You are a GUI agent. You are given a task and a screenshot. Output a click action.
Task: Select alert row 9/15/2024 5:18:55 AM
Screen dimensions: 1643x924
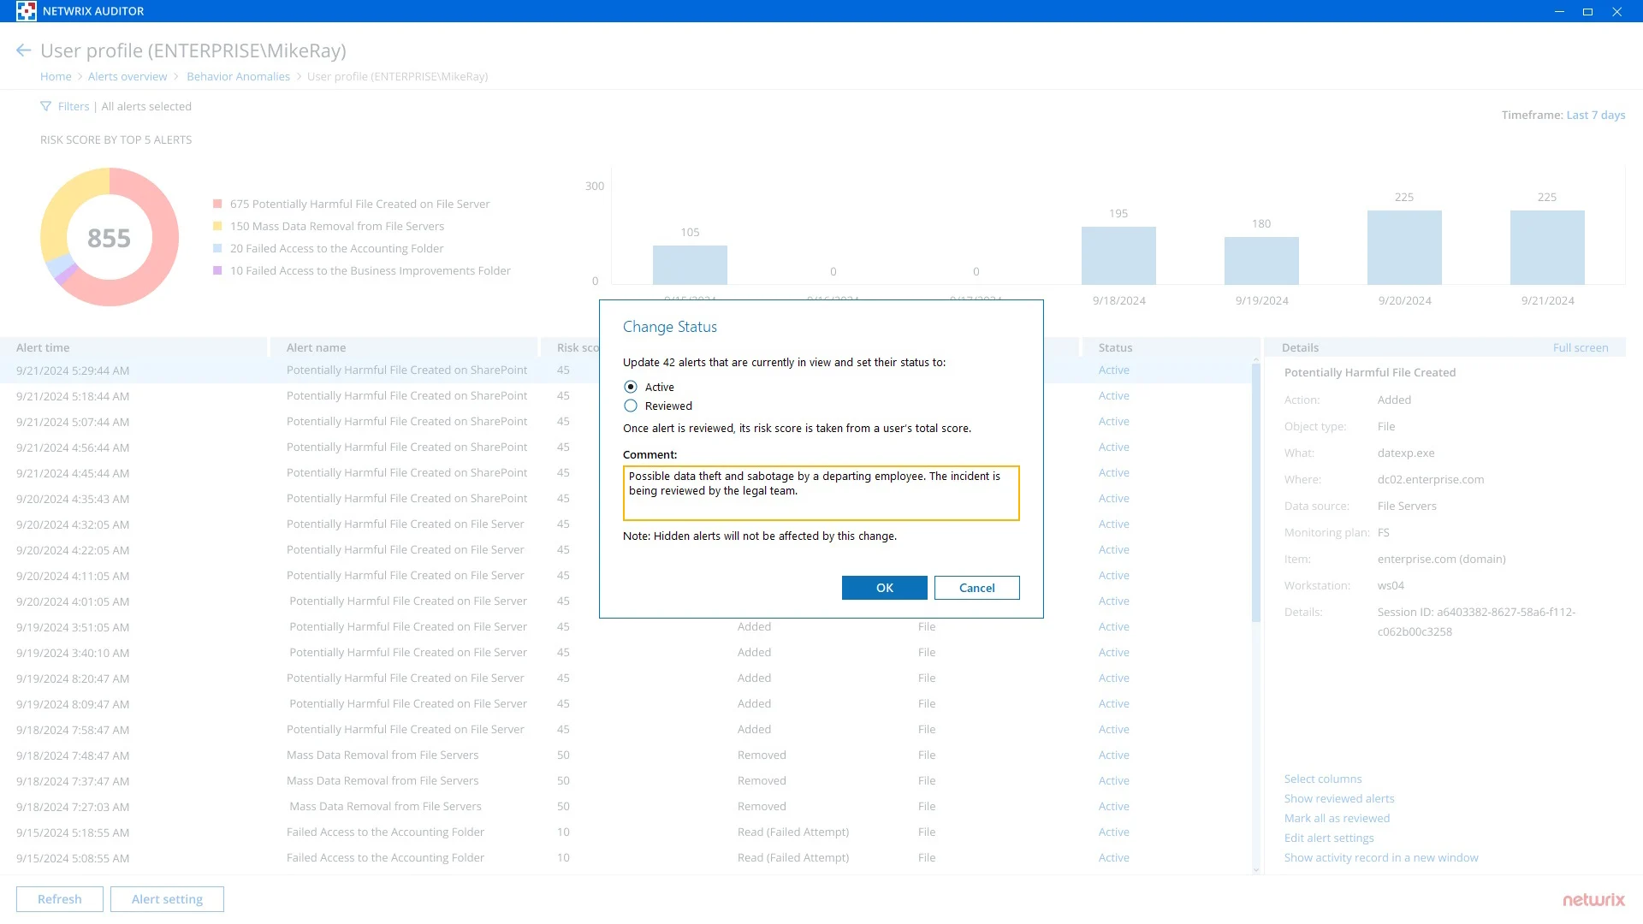[625, 832]
